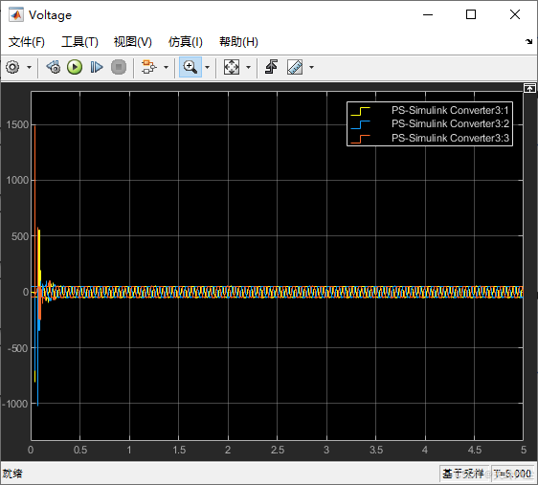
Task: Click the -1000 y-axis label
Action: click(x=14, y=404)
